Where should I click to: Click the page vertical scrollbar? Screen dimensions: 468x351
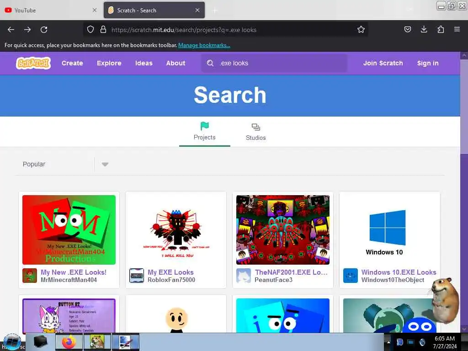464,192
